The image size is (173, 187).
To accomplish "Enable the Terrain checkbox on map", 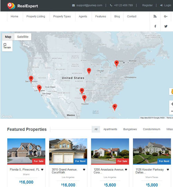I will [5, 44].
